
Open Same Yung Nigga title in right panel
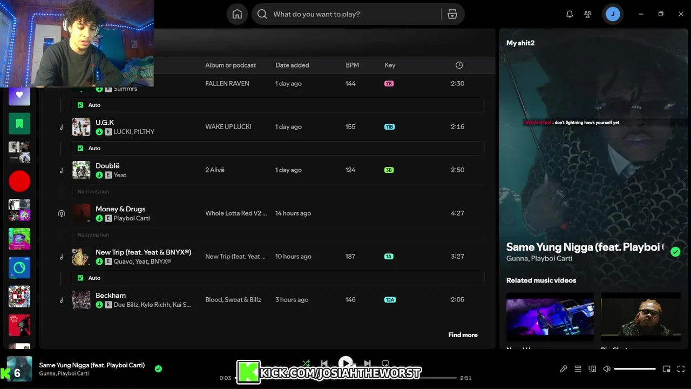point(585,247)
